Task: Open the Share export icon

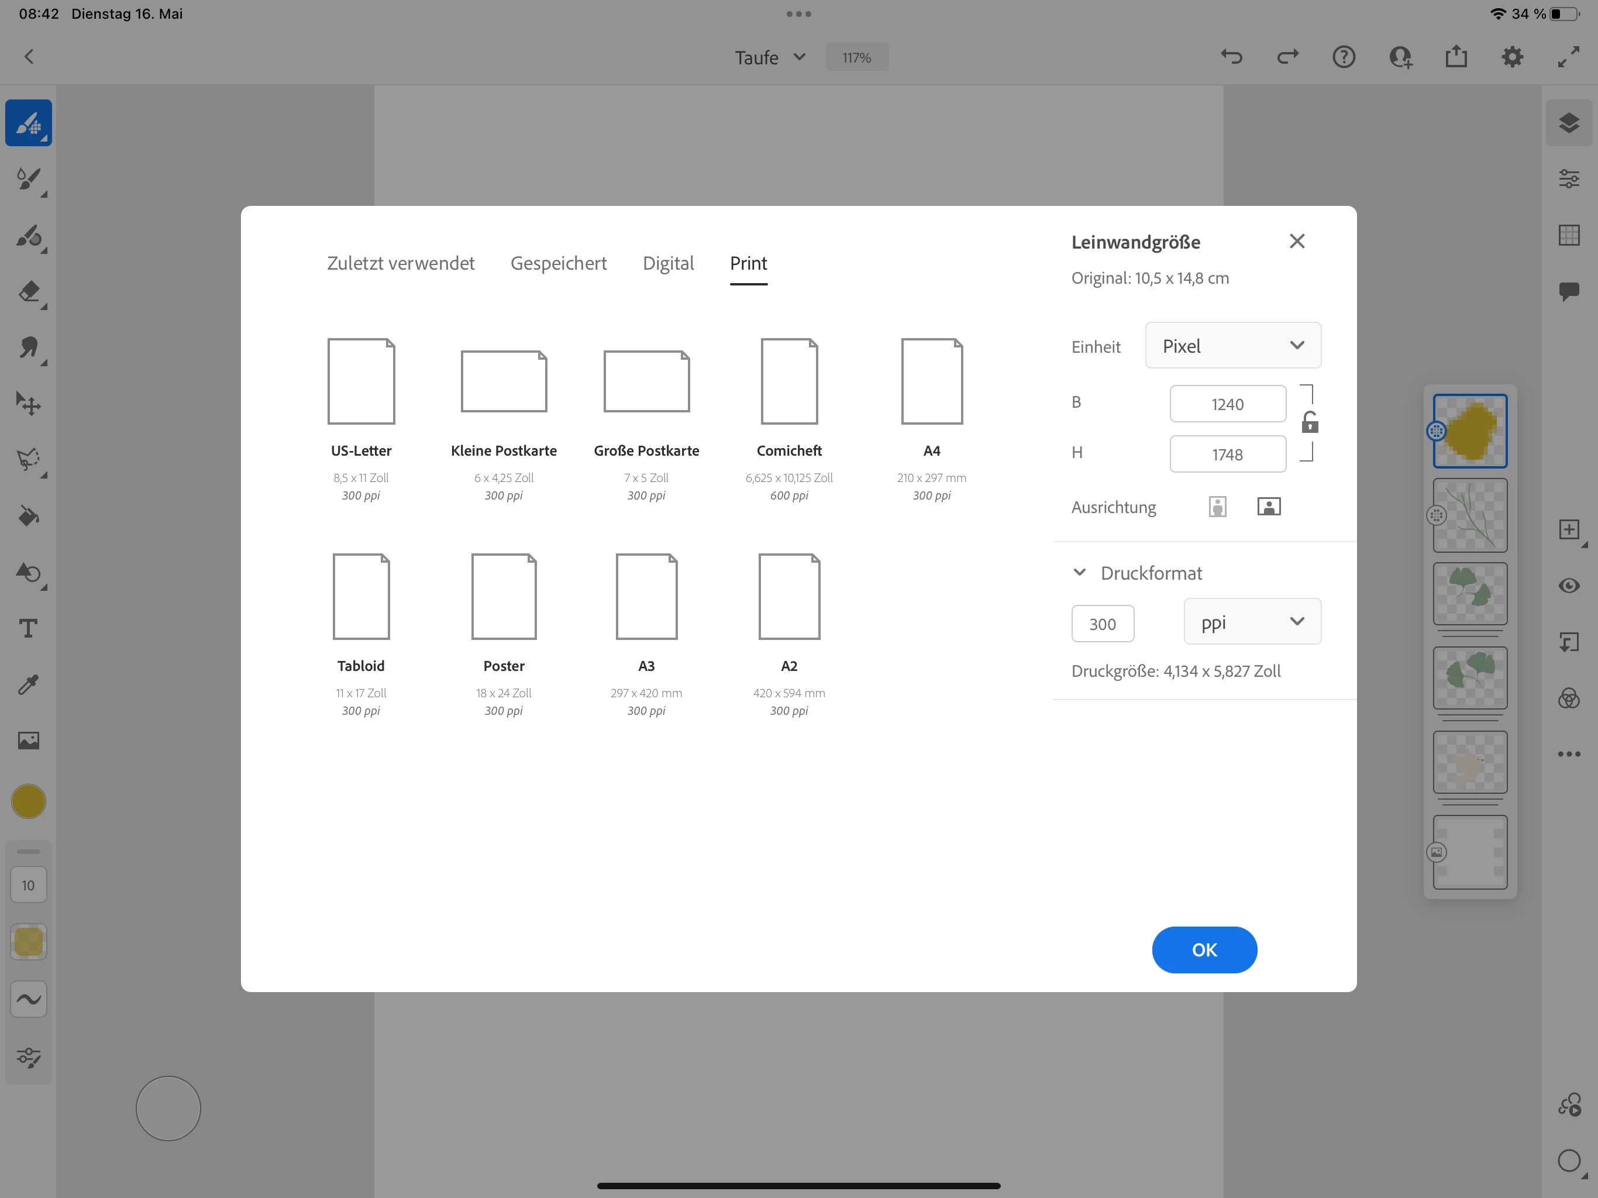Action: [1456, 57]
